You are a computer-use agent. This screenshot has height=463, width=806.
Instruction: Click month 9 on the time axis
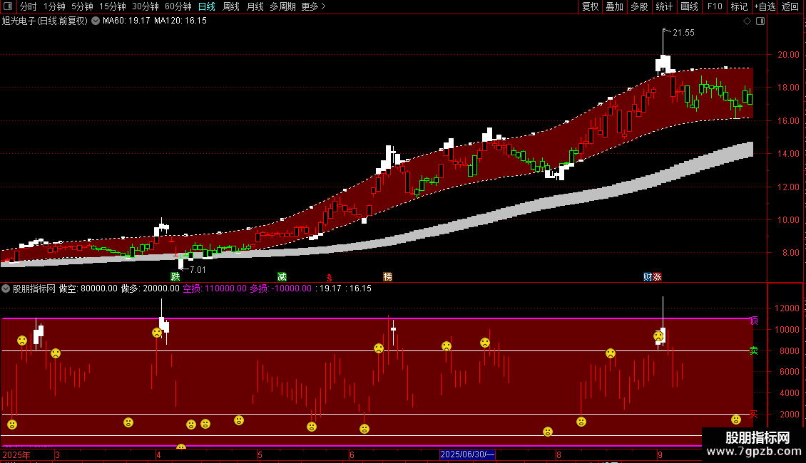coord(660,454)
